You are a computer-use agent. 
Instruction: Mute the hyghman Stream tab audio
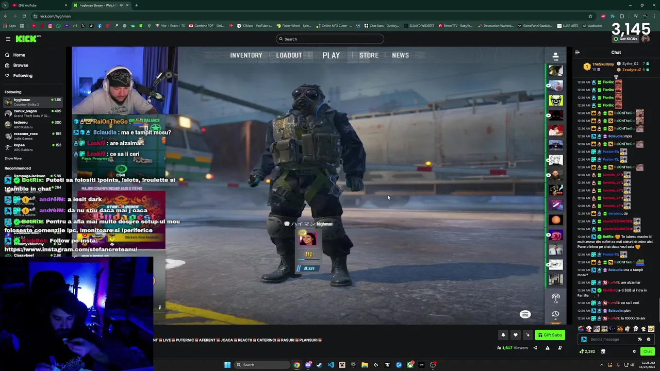pos(121,5)
